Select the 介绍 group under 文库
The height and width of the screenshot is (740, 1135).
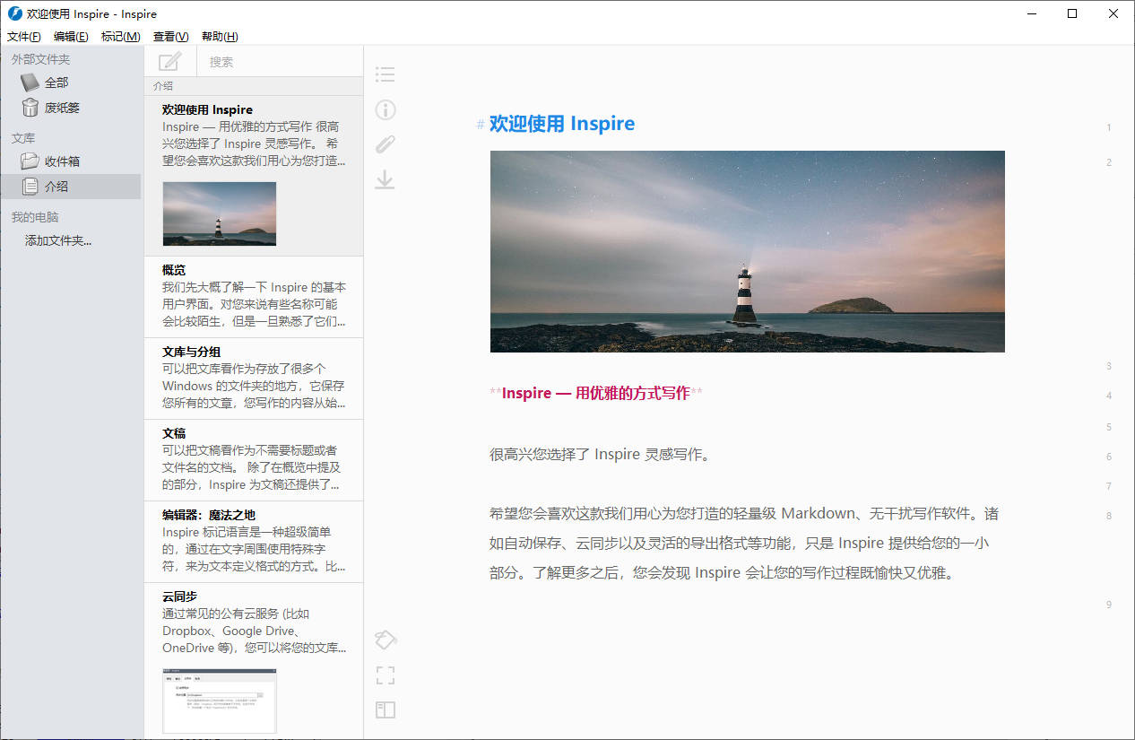(71, 187)
